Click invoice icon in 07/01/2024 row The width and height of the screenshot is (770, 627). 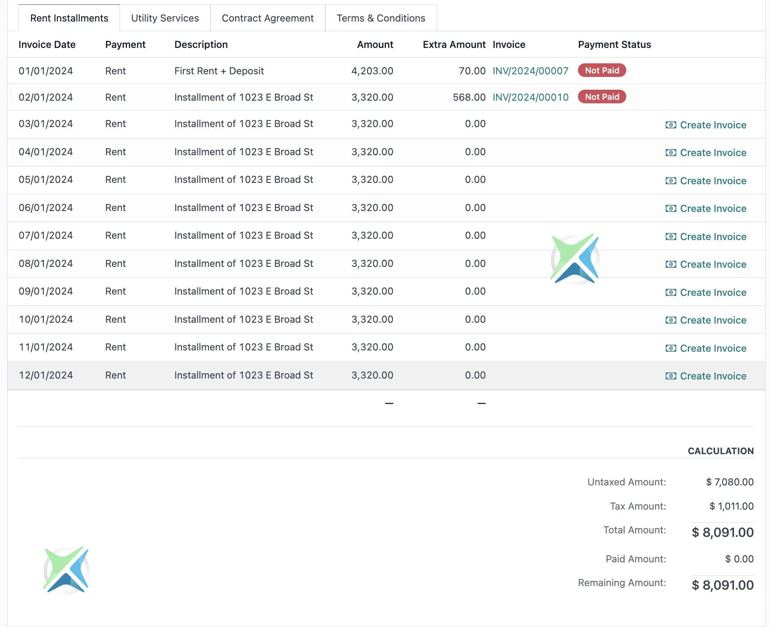pos(671,237)
